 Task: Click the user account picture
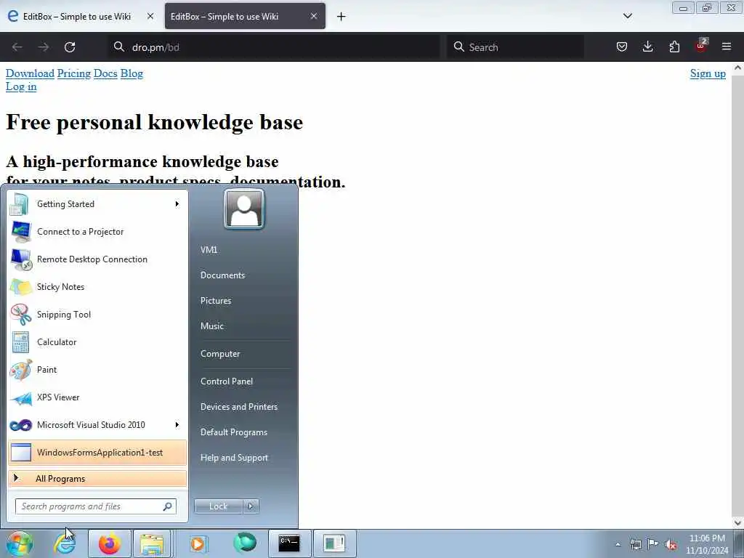[x=244, y=209]
